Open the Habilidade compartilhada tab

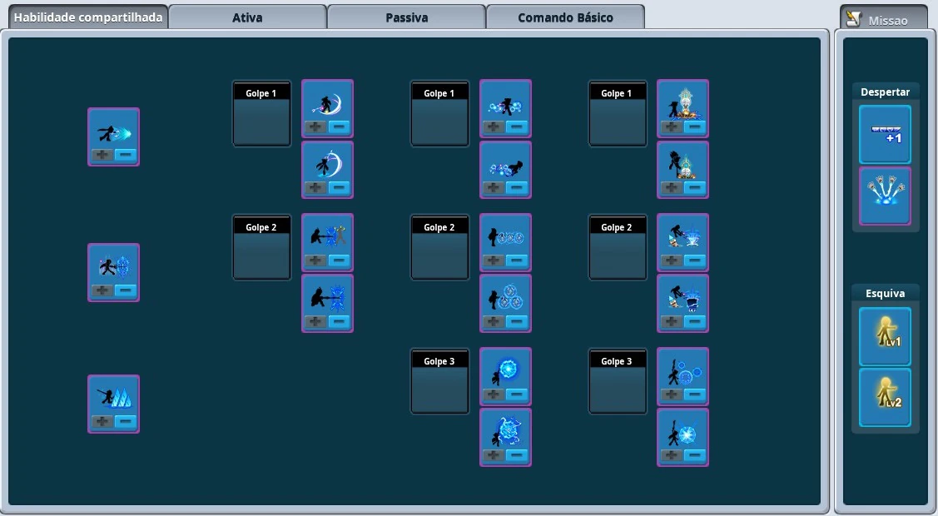pyautogui.click(x=88, y=17)
